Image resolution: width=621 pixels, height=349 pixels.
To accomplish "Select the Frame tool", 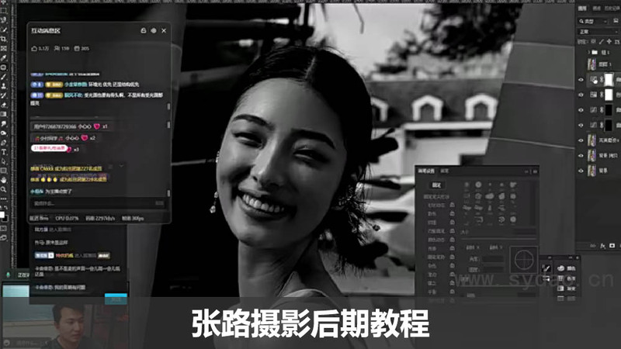I will [x=4, y=48].
